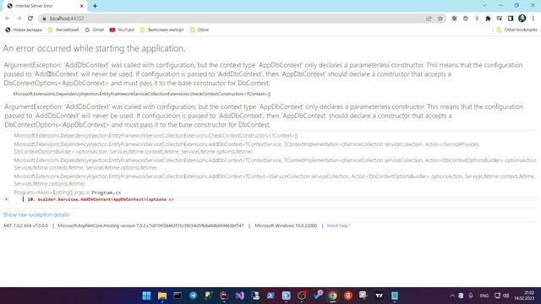Click the round orange extension icon
The width and height of the screenshot is (541, 304).
pos(466,19)
